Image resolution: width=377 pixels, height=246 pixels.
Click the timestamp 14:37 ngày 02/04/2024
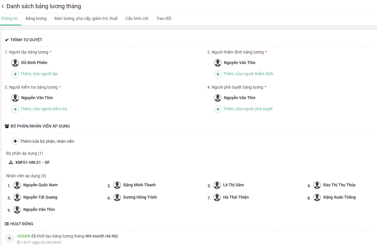(x=41, y=242)
